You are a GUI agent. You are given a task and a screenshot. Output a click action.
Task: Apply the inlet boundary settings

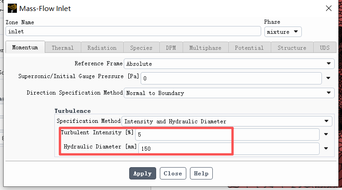pos(142,174)
